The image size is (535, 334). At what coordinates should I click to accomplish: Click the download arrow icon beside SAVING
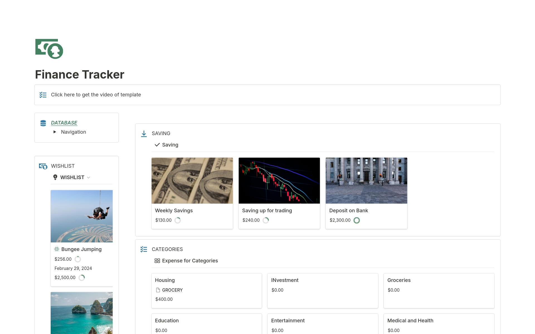click(x=144, y=134)
